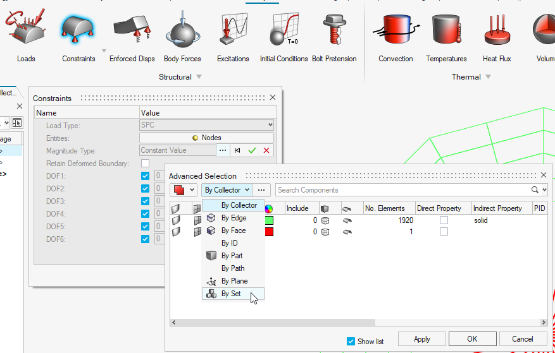Uncheck the Show list checkbox
555x353 pixels.
click(x=351, y=341)
